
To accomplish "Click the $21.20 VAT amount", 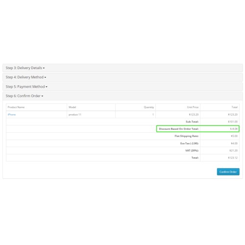I will [x=233, y=150].
